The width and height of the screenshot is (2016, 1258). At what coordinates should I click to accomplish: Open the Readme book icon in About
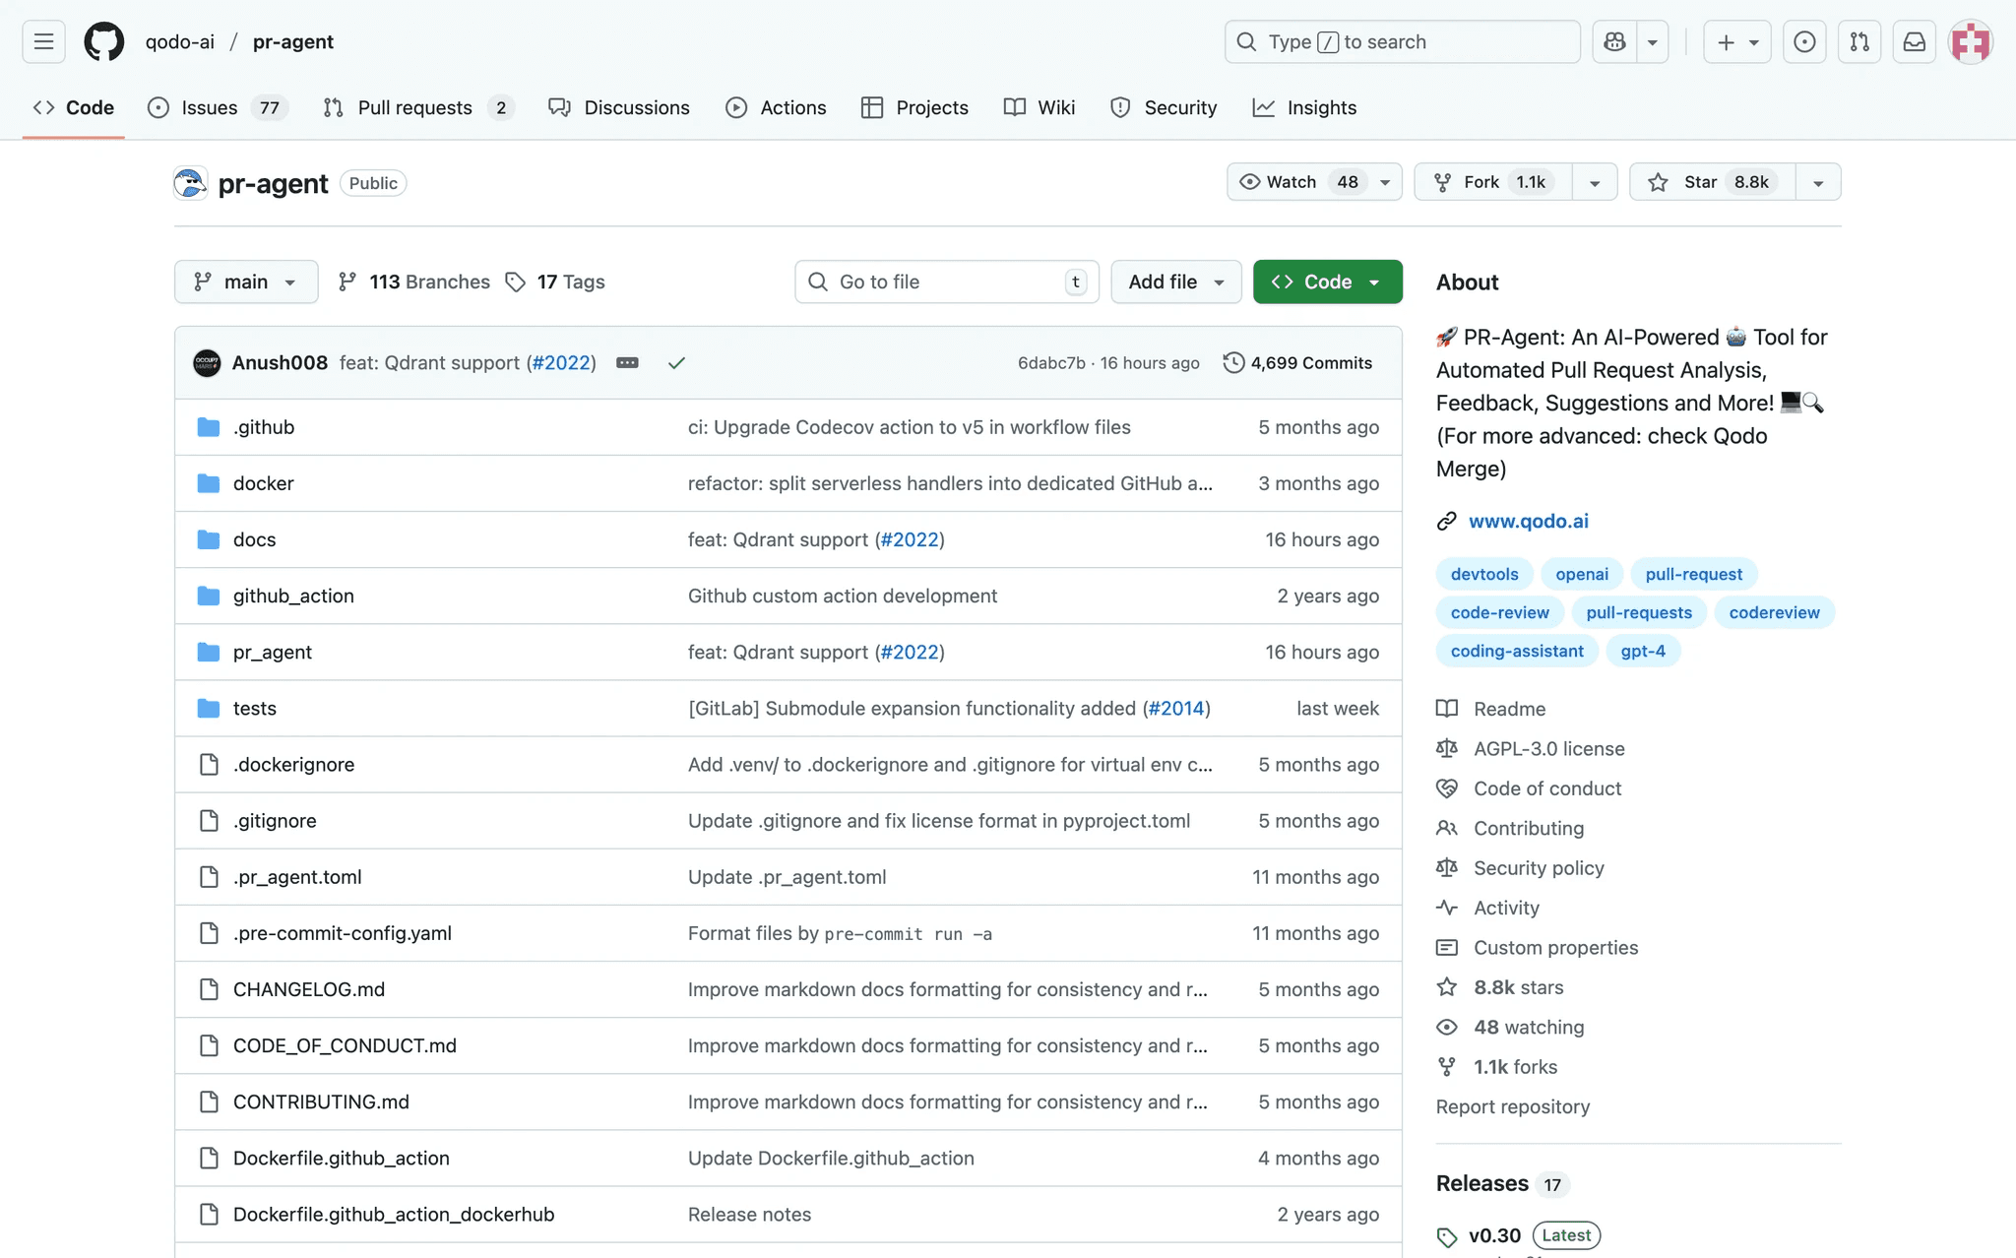(x=1447, y=709)
